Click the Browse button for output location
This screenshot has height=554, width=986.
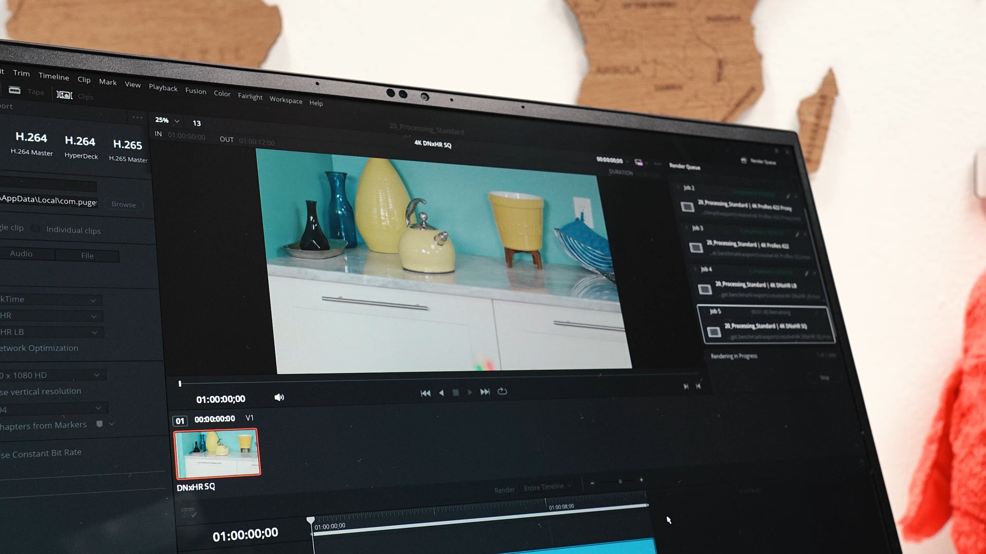(x=124, y=204)
